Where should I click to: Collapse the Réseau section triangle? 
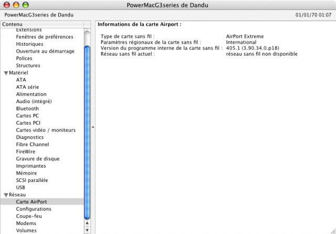6,195
